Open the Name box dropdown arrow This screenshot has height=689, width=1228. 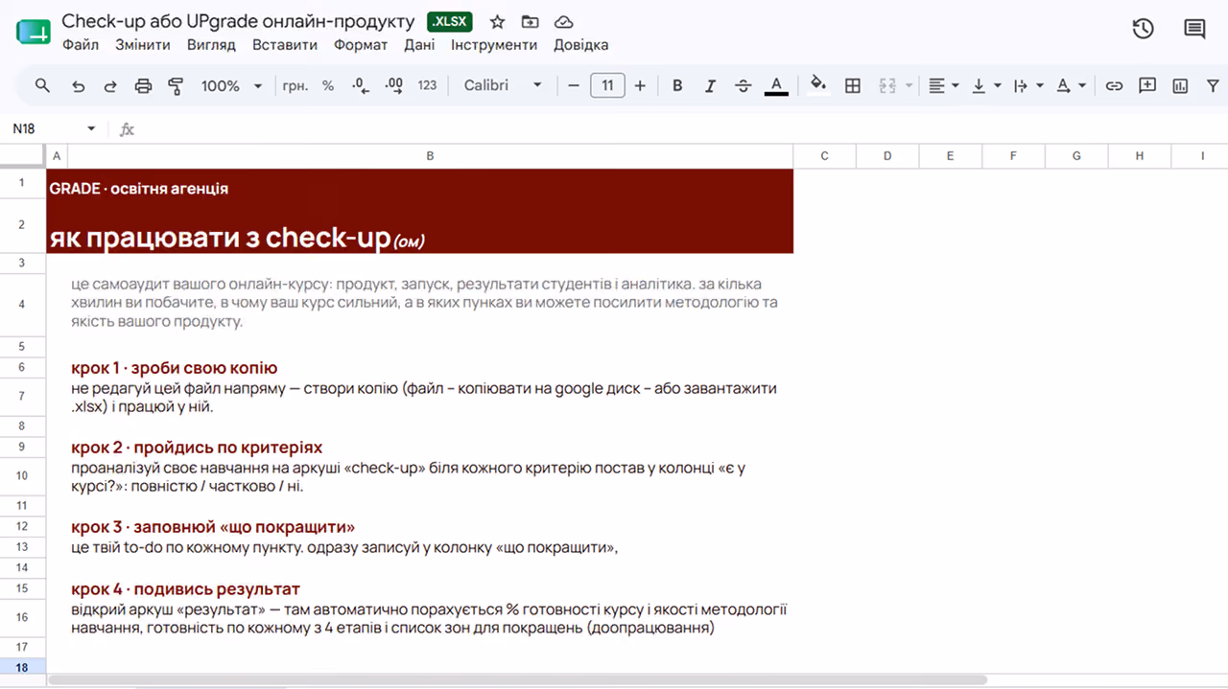[x=91, y=128]
